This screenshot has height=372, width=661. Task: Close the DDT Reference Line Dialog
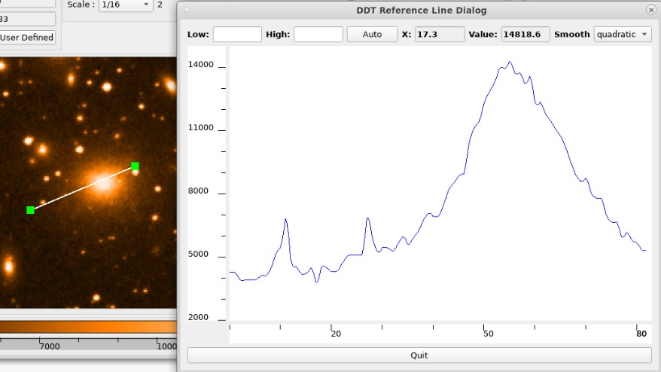click(650, 10)
